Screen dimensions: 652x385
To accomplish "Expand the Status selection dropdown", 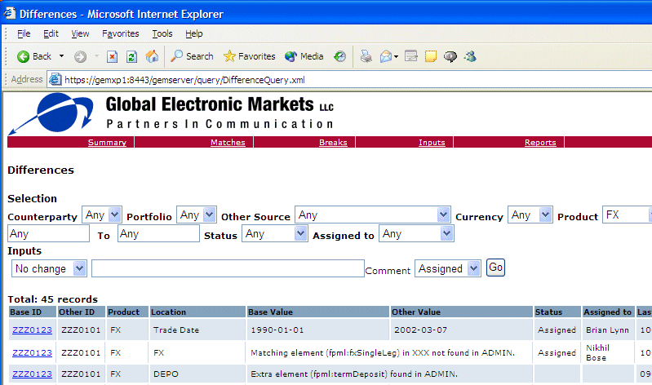I will [x=300, y=233].
